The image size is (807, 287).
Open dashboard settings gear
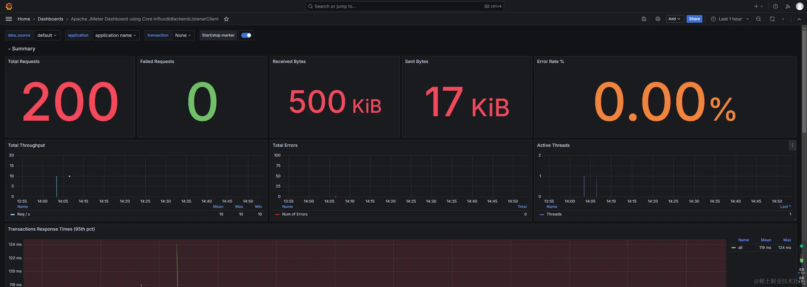[658, 19]
